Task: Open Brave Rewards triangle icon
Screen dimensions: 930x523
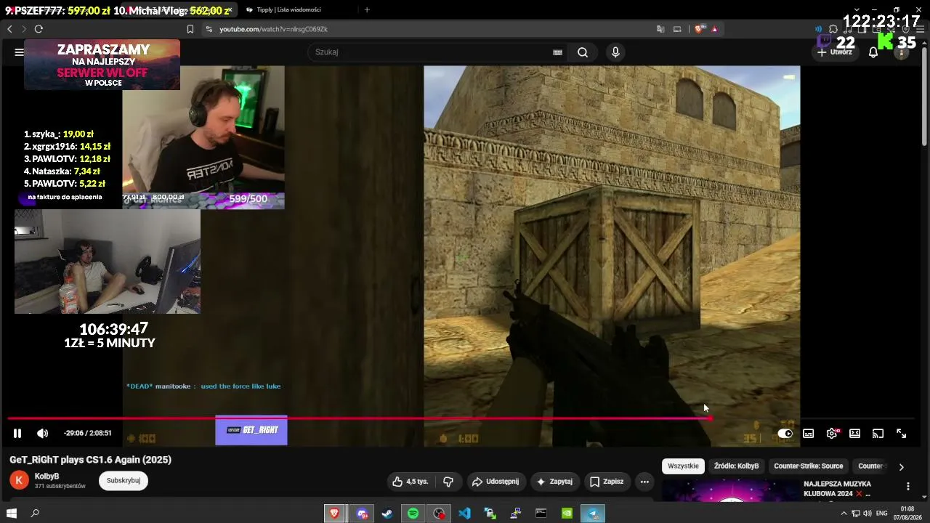Action: tap(715, 29)
